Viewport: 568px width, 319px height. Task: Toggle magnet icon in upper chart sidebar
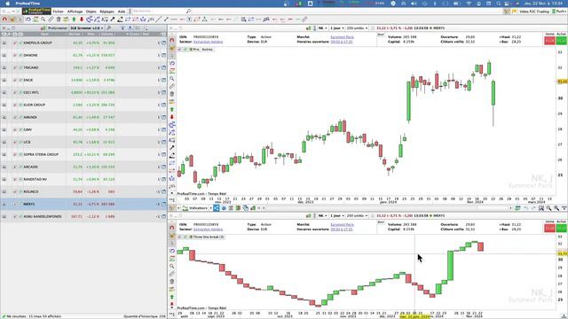(x=172, y=40)
